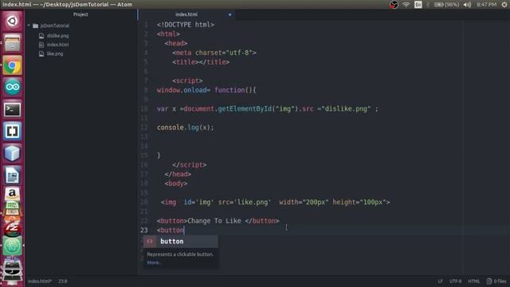Image resolution: width=510 pixels, height=287 pixels.
Task: Open the sound volume indicator
Action: (467, 5)
